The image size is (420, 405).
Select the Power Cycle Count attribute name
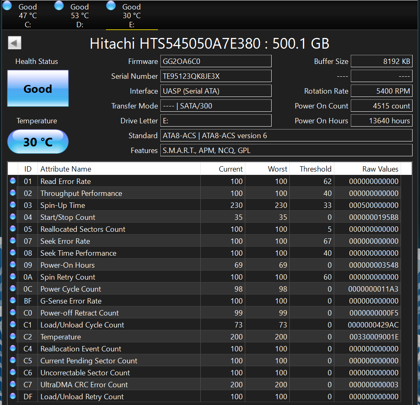click(x=71, y=289)
